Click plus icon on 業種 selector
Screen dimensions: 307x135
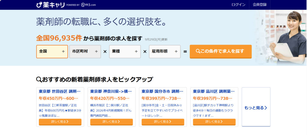(x=136, y=52)
